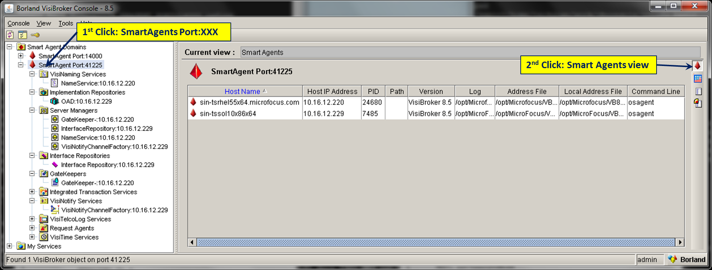Select the Implementation Repositories tree label
Viewport: 712px width, 270px height.
tap(87, 92)
